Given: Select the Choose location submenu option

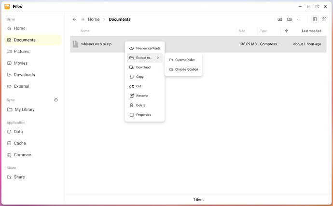Looking at the screenshot, I should tap(183, 69).
